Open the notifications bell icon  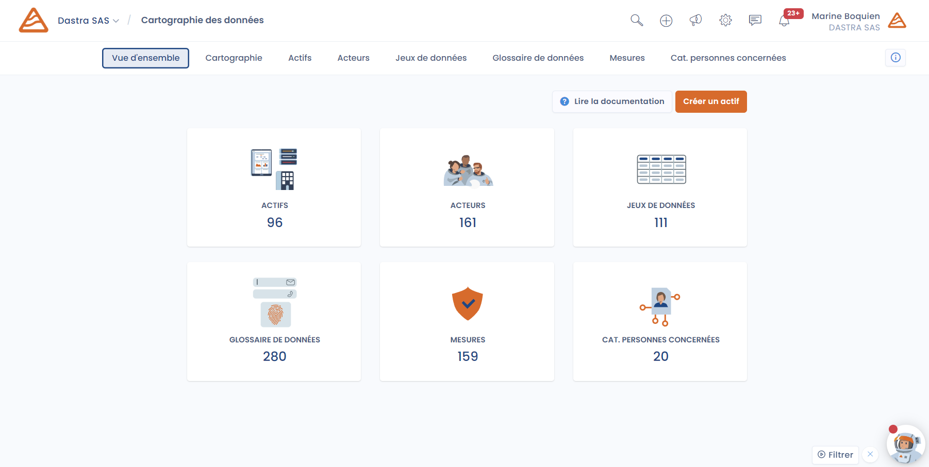pyautogui.click(x=784, y=21)
